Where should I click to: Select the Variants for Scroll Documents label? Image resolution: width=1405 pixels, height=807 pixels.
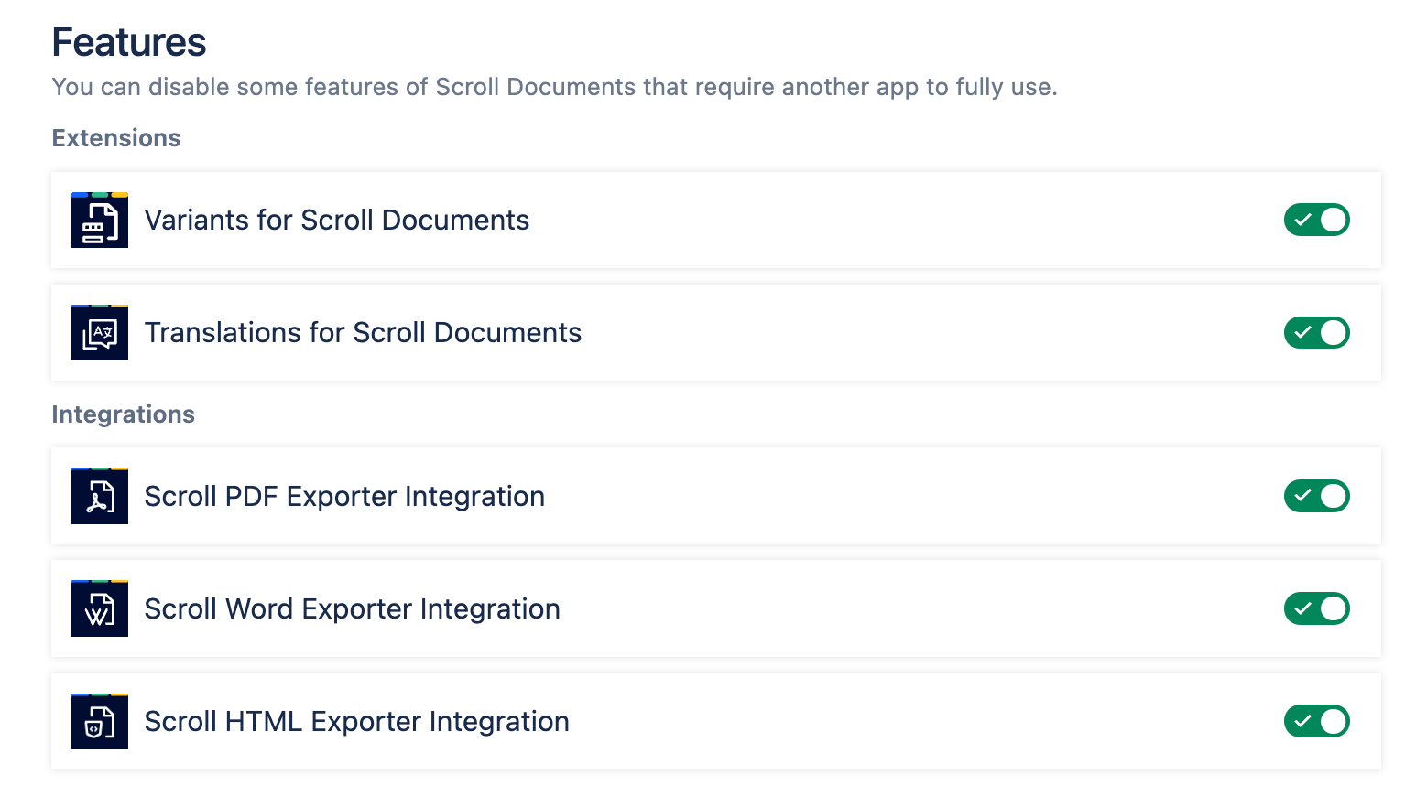coord(337,220)
